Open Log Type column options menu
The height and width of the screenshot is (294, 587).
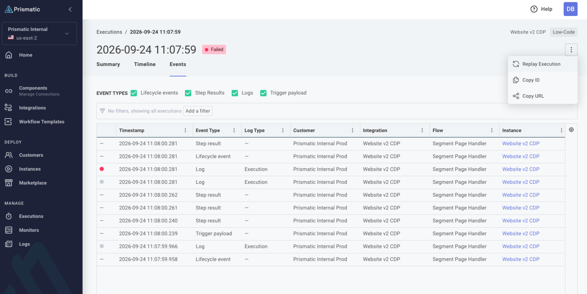tap(283, 130)
